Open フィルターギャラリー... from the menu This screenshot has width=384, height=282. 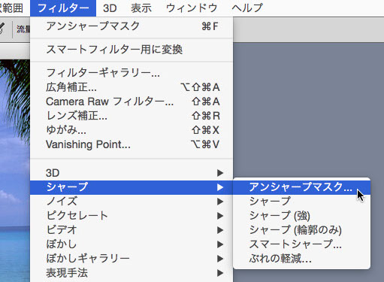pos(132,73)
